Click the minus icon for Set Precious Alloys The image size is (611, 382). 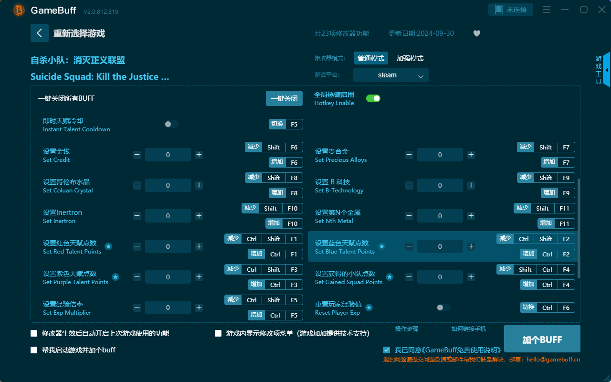tap(409, 155)
